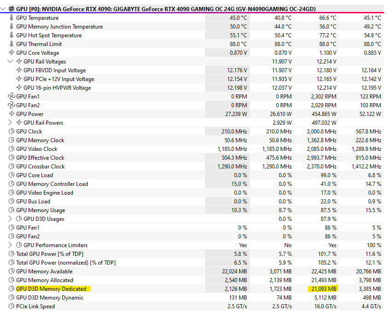Expand the GPU D3D Usages group

click(11, 219)
